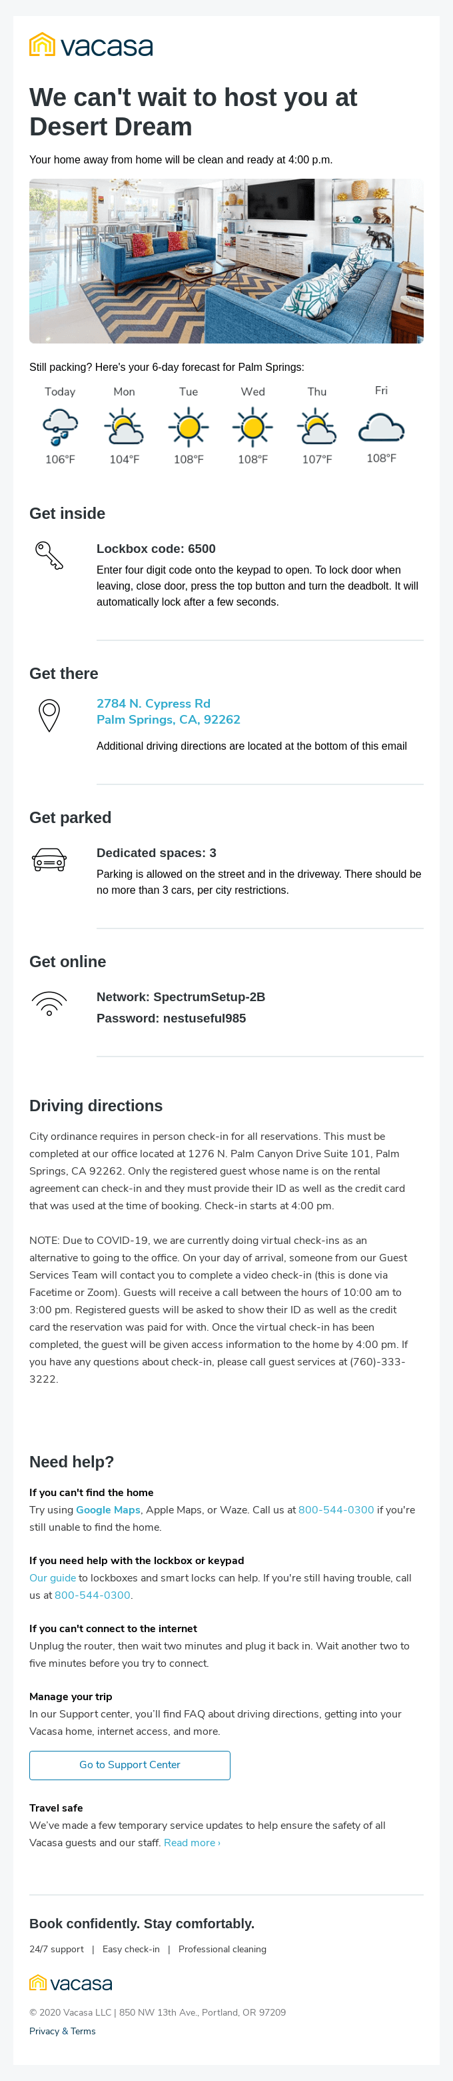This screenshot has width=453, height=2081.
Task: Open the Our guide lockbox link
Action: coord(53,1577)
